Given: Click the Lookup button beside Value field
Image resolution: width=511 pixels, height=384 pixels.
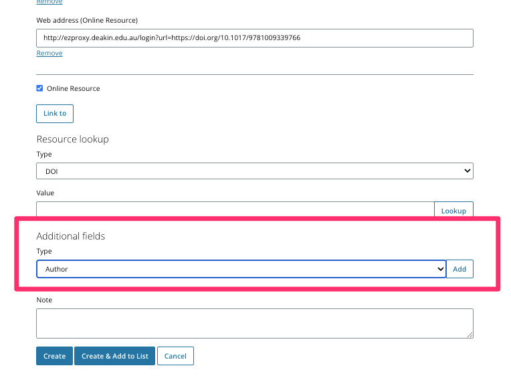Looking at the screenshot, I should tap(453, 211).
